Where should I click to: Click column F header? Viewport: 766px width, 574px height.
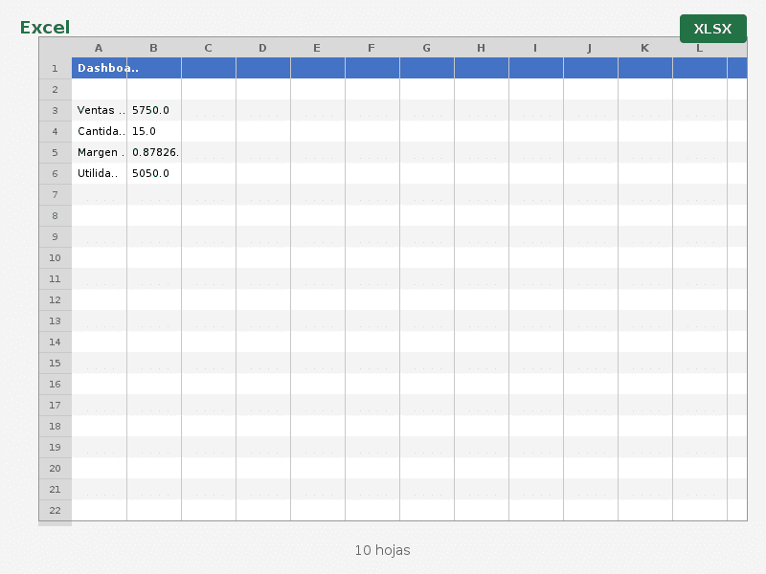(372, 48)
